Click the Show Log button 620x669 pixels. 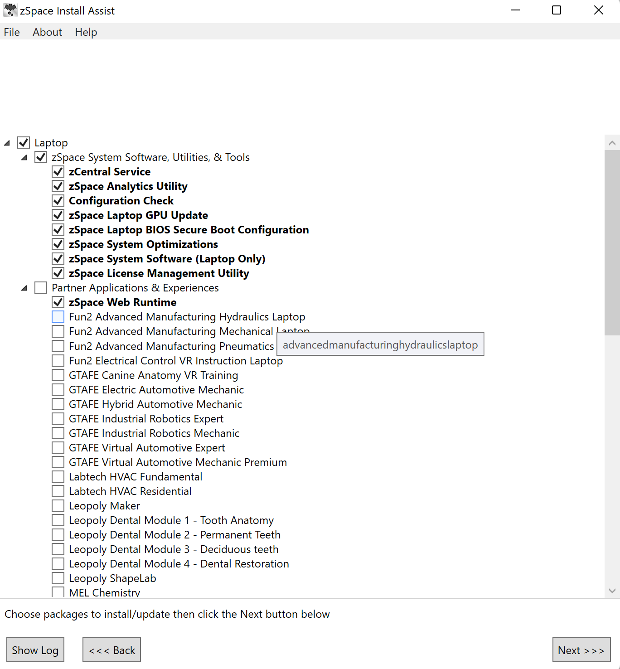click(35, 650)
